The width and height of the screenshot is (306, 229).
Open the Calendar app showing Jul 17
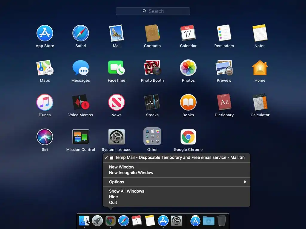pos(188,33)
